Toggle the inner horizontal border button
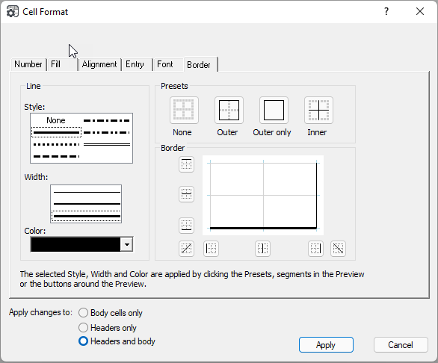Viewport: 438px width, 363px height. [x=186, y=194]
